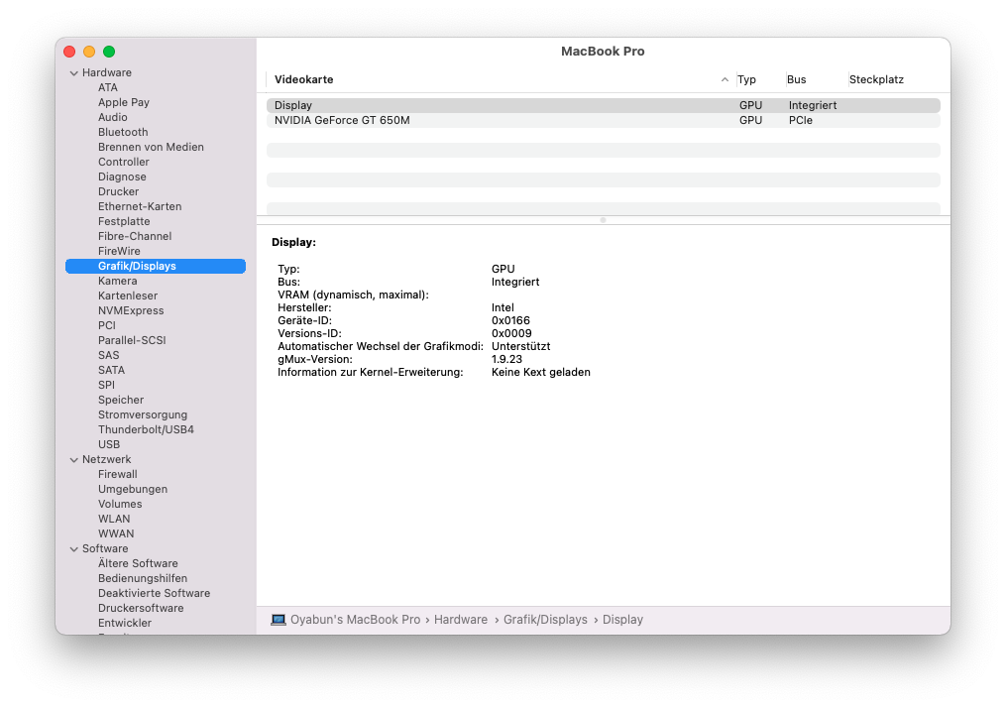This screenshot has height=708, width=1006.
Task: Click the Netzwerk section label
Action: coord(106,459)
